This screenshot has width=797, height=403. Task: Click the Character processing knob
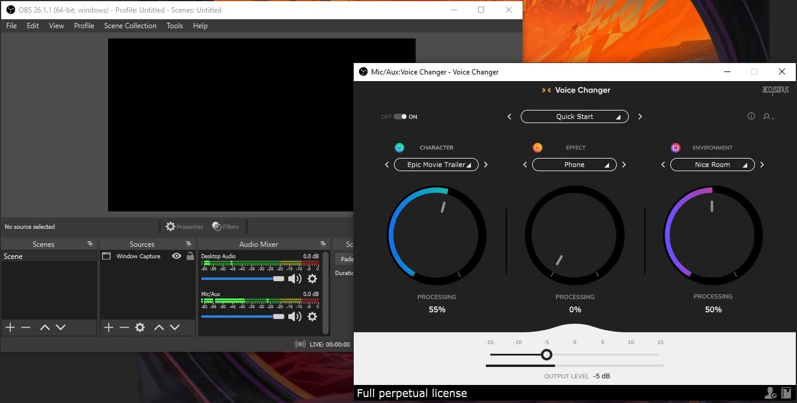coord(437,235)
